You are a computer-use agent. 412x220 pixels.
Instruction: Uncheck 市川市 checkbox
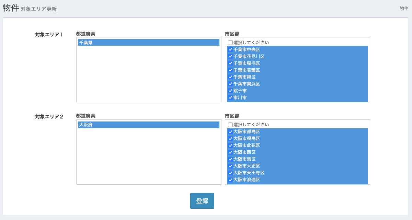pos(230,97)
